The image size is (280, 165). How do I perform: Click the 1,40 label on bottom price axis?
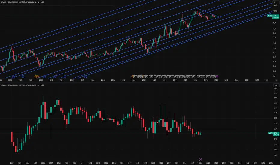[x=276, y=88]
